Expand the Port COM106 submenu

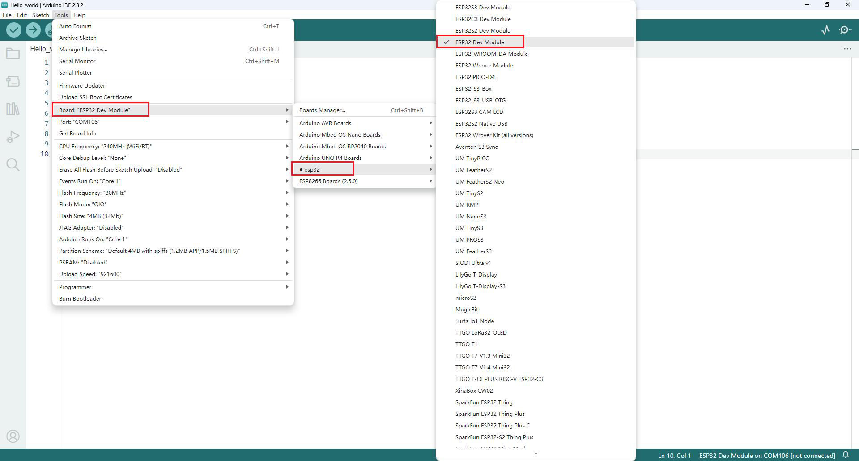(x=173, y=122)
